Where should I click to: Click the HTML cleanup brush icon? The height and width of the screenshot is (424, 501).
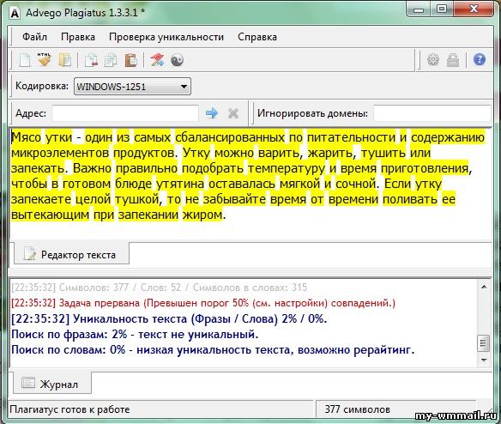pos(44,60)
